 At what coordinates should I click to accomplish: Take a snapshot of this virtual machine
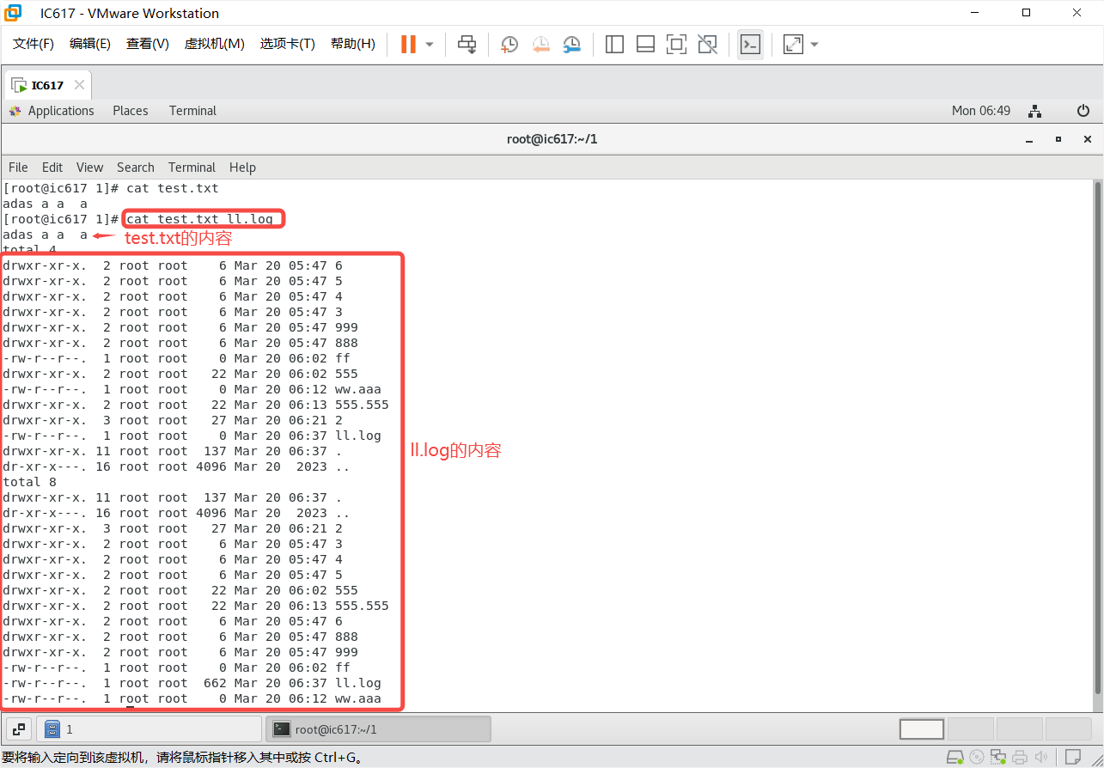[509, 44]
